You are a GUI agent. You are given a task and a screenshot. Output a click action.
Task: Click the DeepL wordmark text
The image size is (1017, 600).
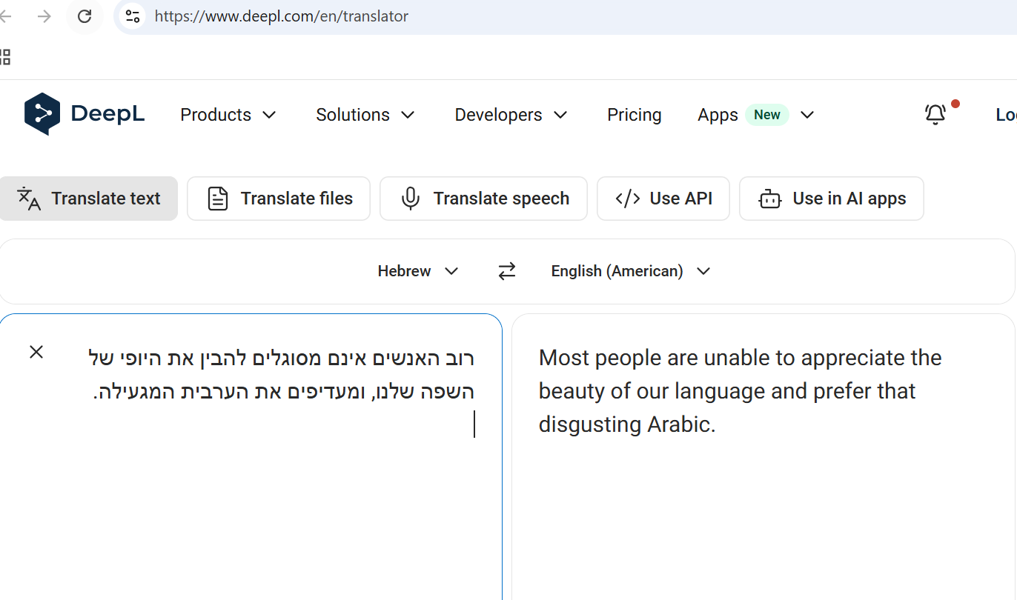tap(107, 114)
